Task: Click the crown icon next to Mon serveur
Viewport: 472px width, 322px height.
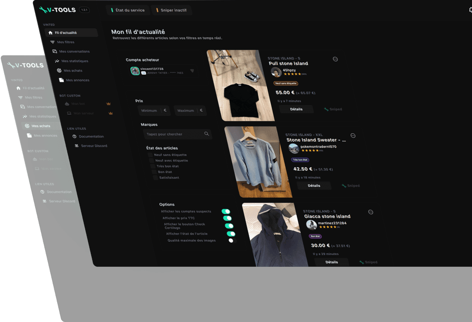Action: pyautogui.click(x=111, y=113)
